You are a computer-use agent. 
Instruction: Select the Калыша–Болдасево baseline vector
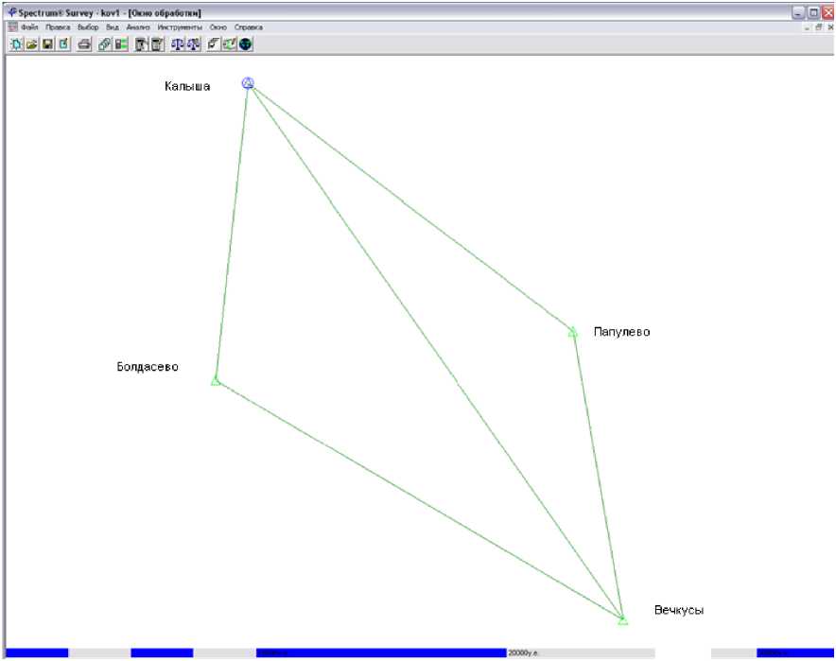point(232,232)
